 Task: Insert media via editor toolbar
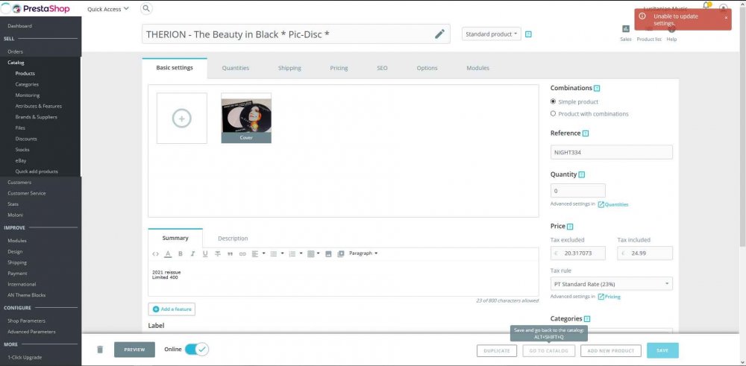(x=341, y=254)
